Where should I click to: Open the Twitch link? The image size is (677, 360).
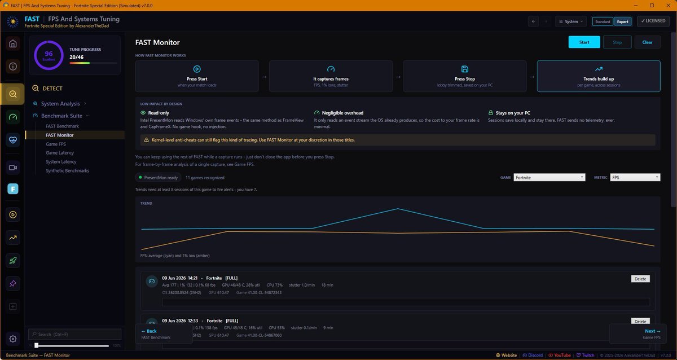tap(585, 355)
